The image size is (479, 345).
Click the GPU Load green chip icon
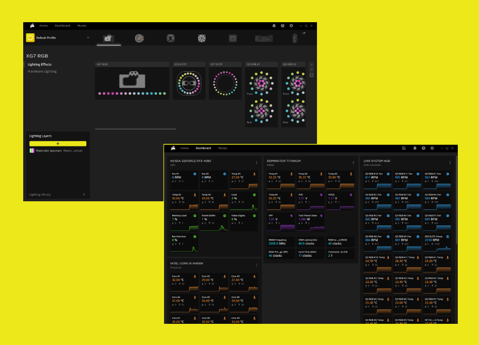click(254, 195)
